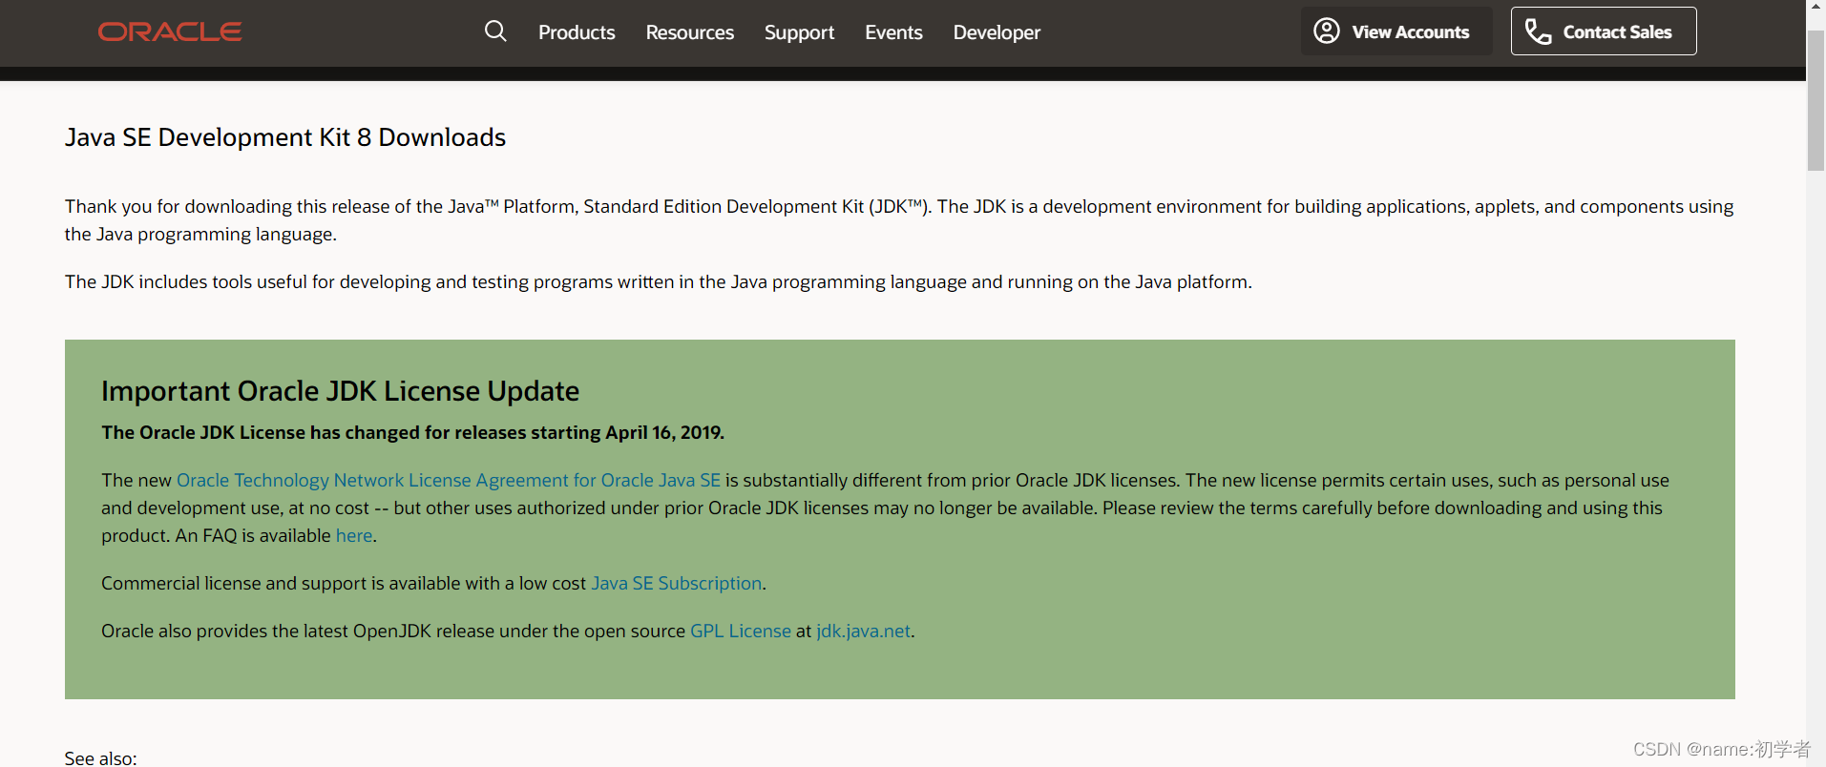Click the 'Java SE Development Kit 8 Downloads' heading
This screenshot has height=767, width=1826.
[285, 137]
